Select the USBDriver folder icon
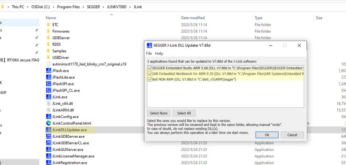This screenshot has height=165, width=346. (x=48, y=57)
